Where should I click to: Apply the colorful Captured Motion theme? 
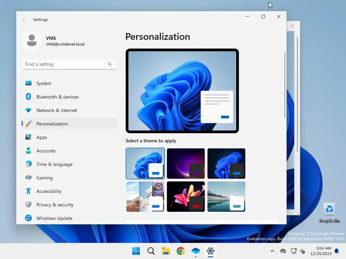click(x=186, y=197)
